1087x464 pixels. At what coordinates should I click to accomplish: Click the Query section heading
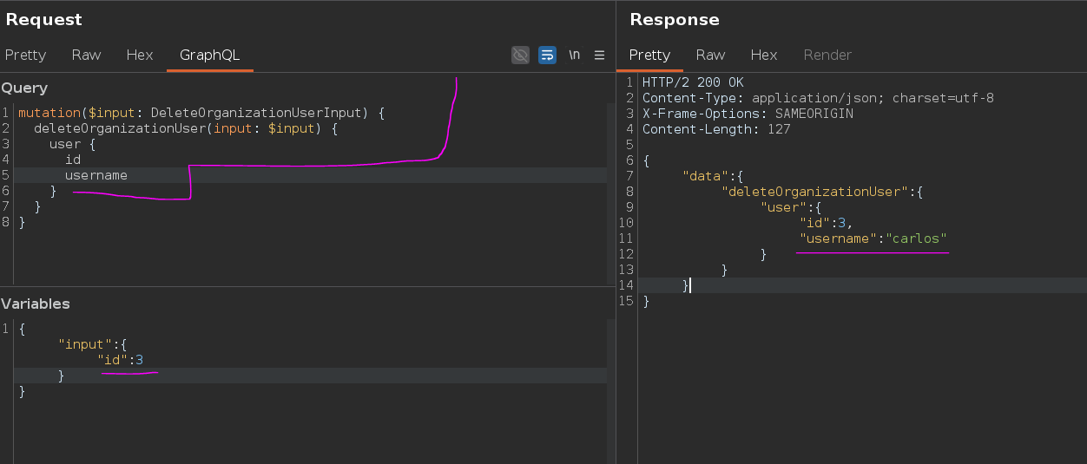point(24,88)
